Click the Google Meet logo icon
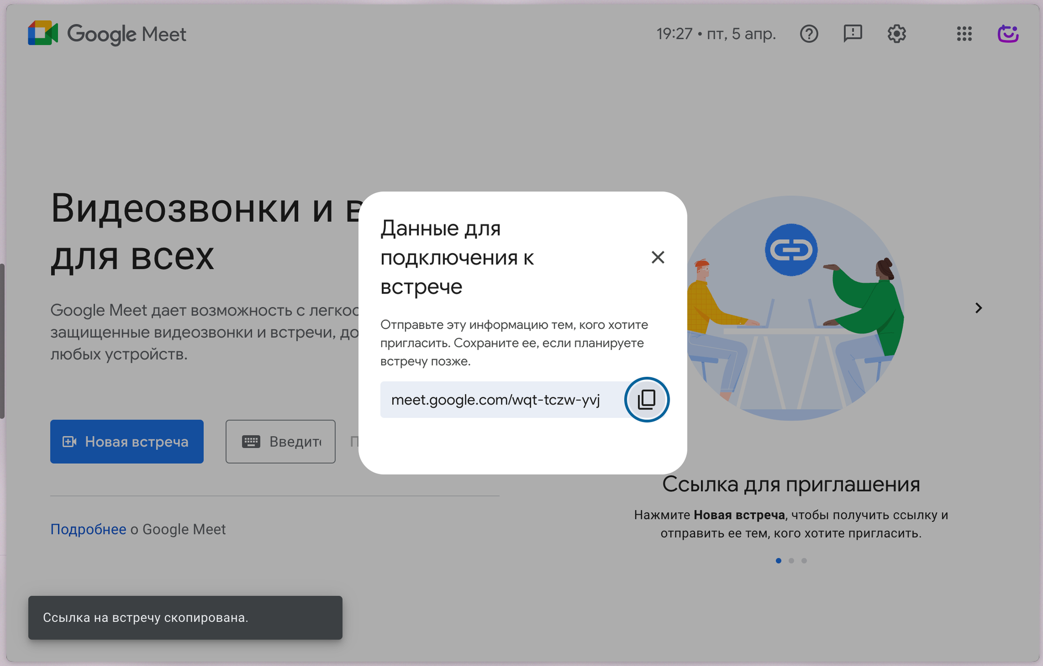Image resolution: width=1043 pixels, height=666 pixels. coord(43,34)
